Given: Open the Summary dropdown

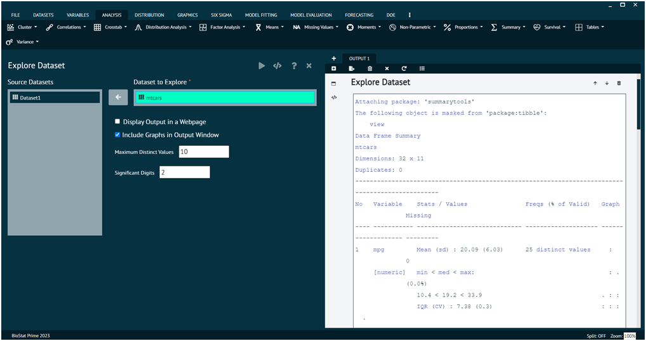Looking at the screenshot, I should pos(508,27).
